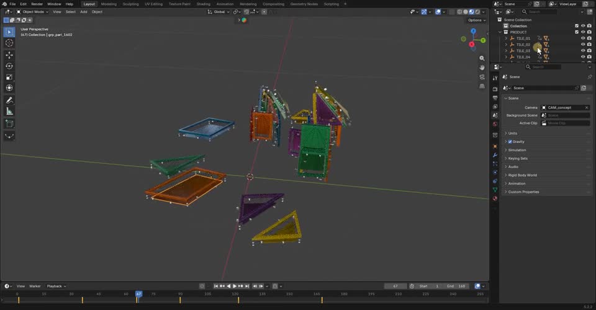This screenshot has height=310, width=596.
Task: Hide Collection in viewport via eye icon
Action: [583, 26]
